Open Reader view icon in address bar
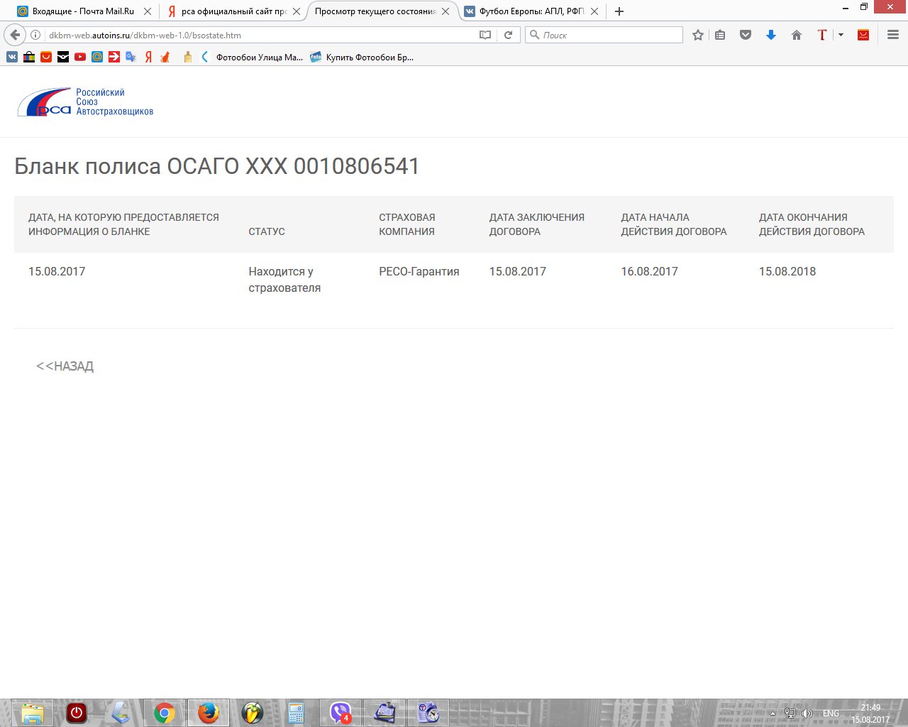The image size is (908, 727). pyautogui.click(x=485, y=35)
